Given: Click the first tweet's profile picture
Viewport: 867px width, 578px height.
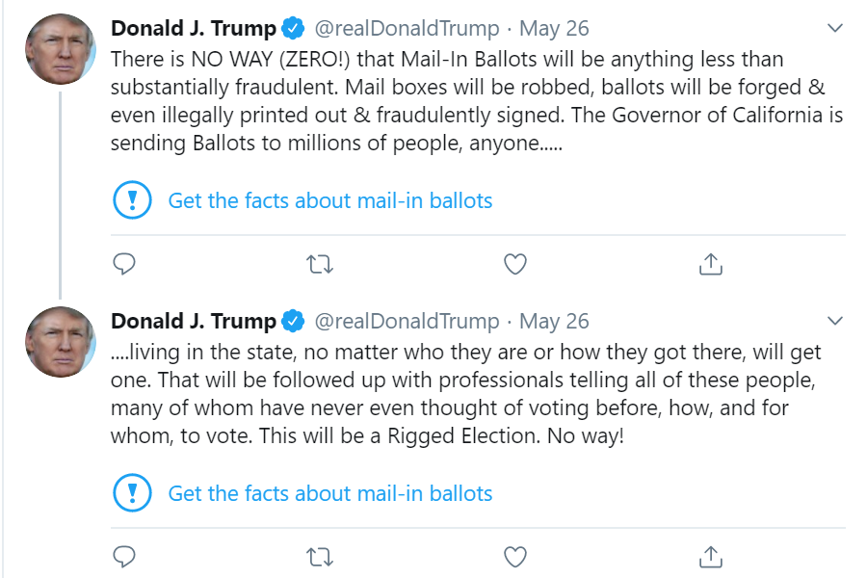Looking at the screenshot, I should point(60,49).
